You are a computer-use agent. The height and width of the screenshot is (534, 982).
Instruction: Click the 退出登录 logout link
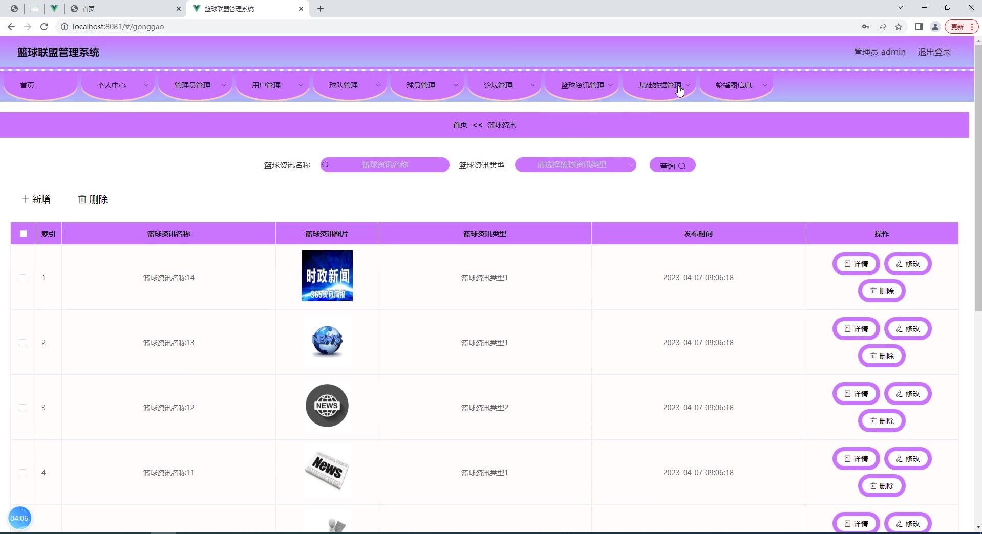pos(934,52)
